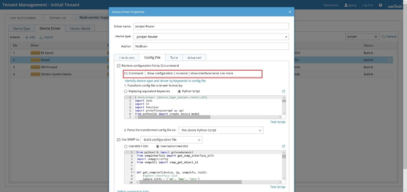The height and width of the screenshot is (192, 407).
Task: Switch to the Advanced tab
Action: pyautogui.click(x=194, y=57)
